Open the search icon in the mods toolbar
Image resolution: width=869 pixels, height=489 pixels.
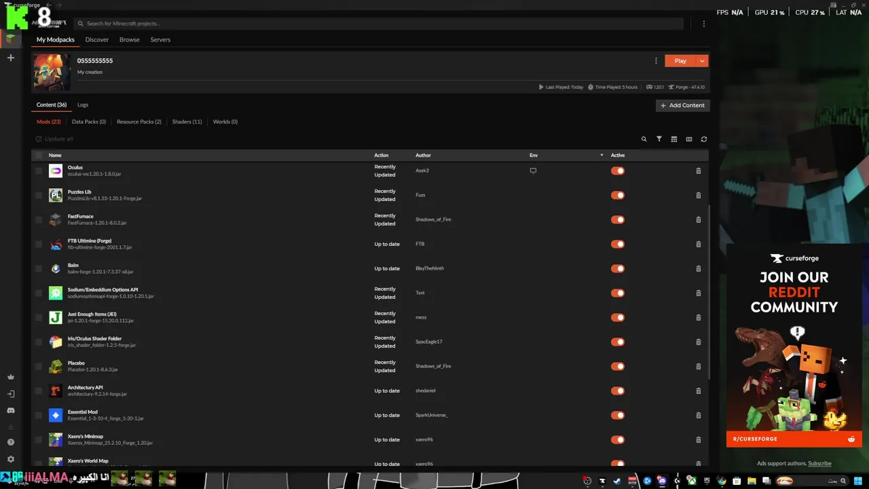[644, 139]
